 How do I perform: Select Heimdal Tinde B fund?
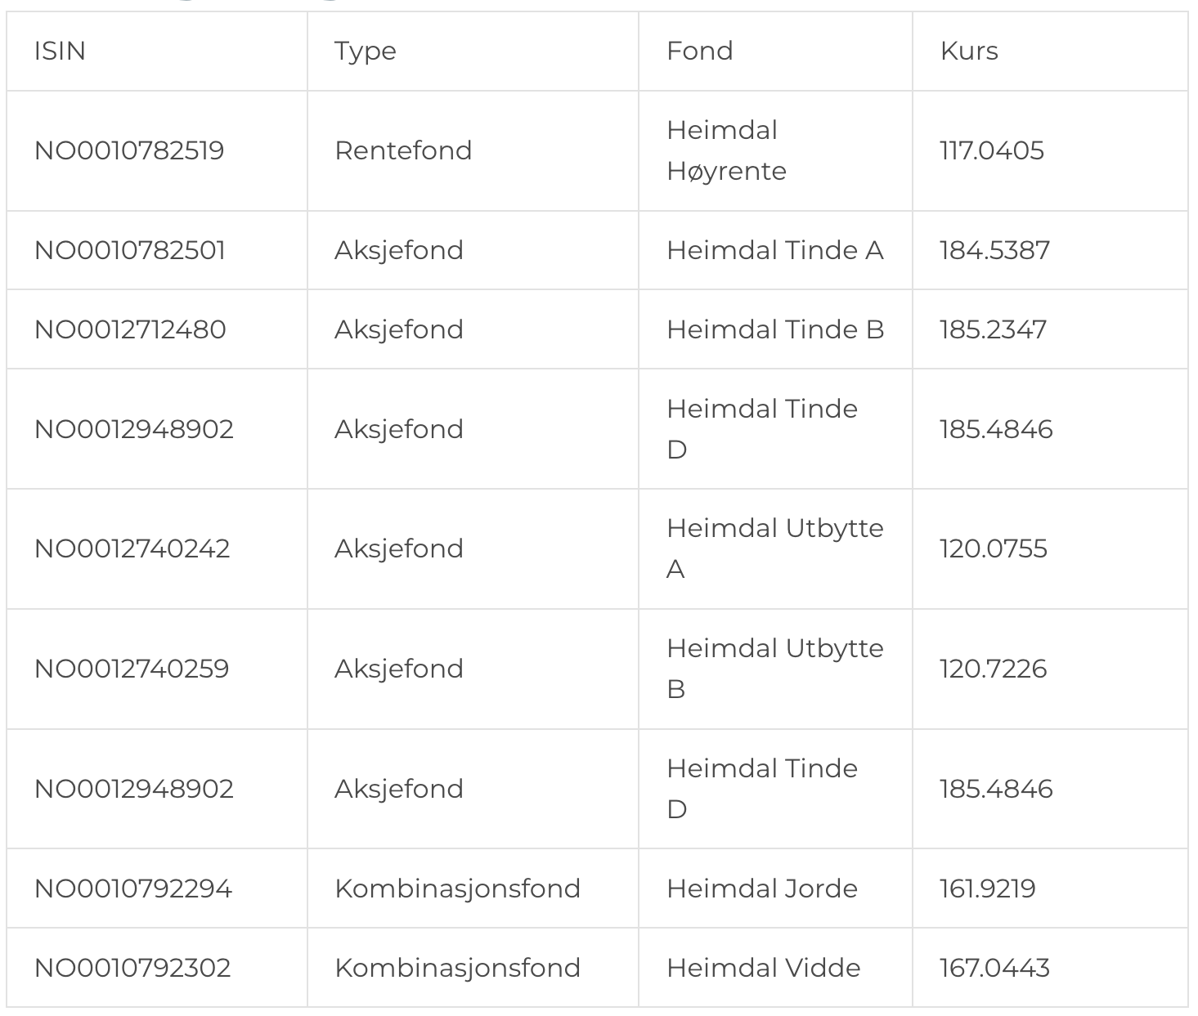pyautogui.click(x=775, y=329)
